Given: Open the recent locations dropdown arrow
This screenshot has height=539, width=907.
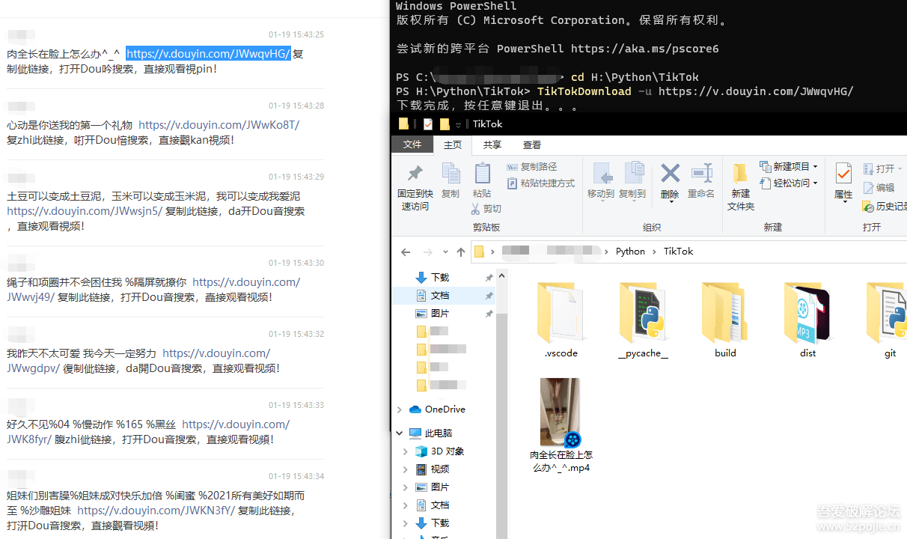Looking at the screenshot, I should 445,252.
